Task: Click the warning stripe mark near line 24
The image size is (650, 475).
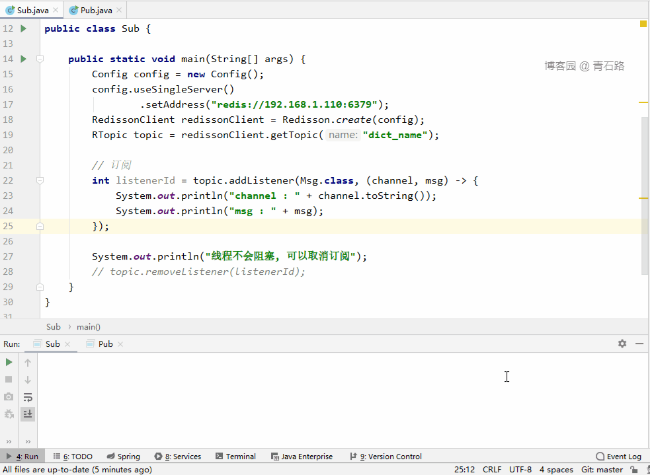Action: (643, 199)
